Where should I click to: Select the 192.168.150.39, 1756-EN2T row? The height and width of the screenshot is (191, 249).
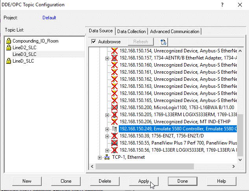point(162,136)
